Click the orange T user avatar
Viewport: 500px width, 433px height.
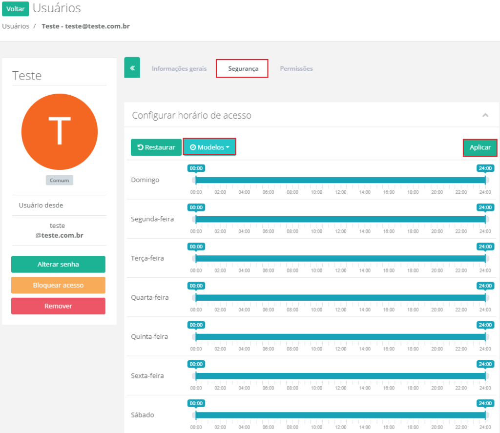(x=59, y=132)
